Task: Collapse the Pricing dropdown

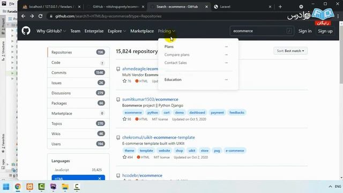Action: pos(167,31)
